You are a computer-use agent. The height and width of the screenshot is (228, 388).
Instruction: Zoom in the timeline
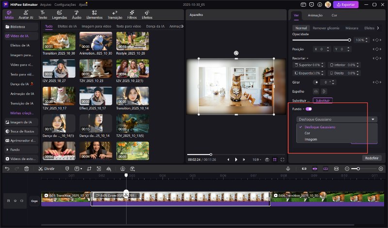(x=381, y=169)
